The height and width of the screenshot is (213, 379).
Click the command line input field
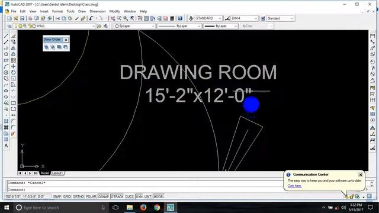click(x=145, y=189)
